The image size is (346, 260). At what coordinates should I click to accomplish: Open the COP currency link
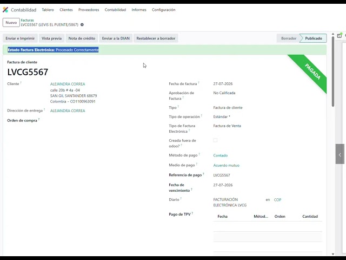pyautogui.click(x=277, y=200)
